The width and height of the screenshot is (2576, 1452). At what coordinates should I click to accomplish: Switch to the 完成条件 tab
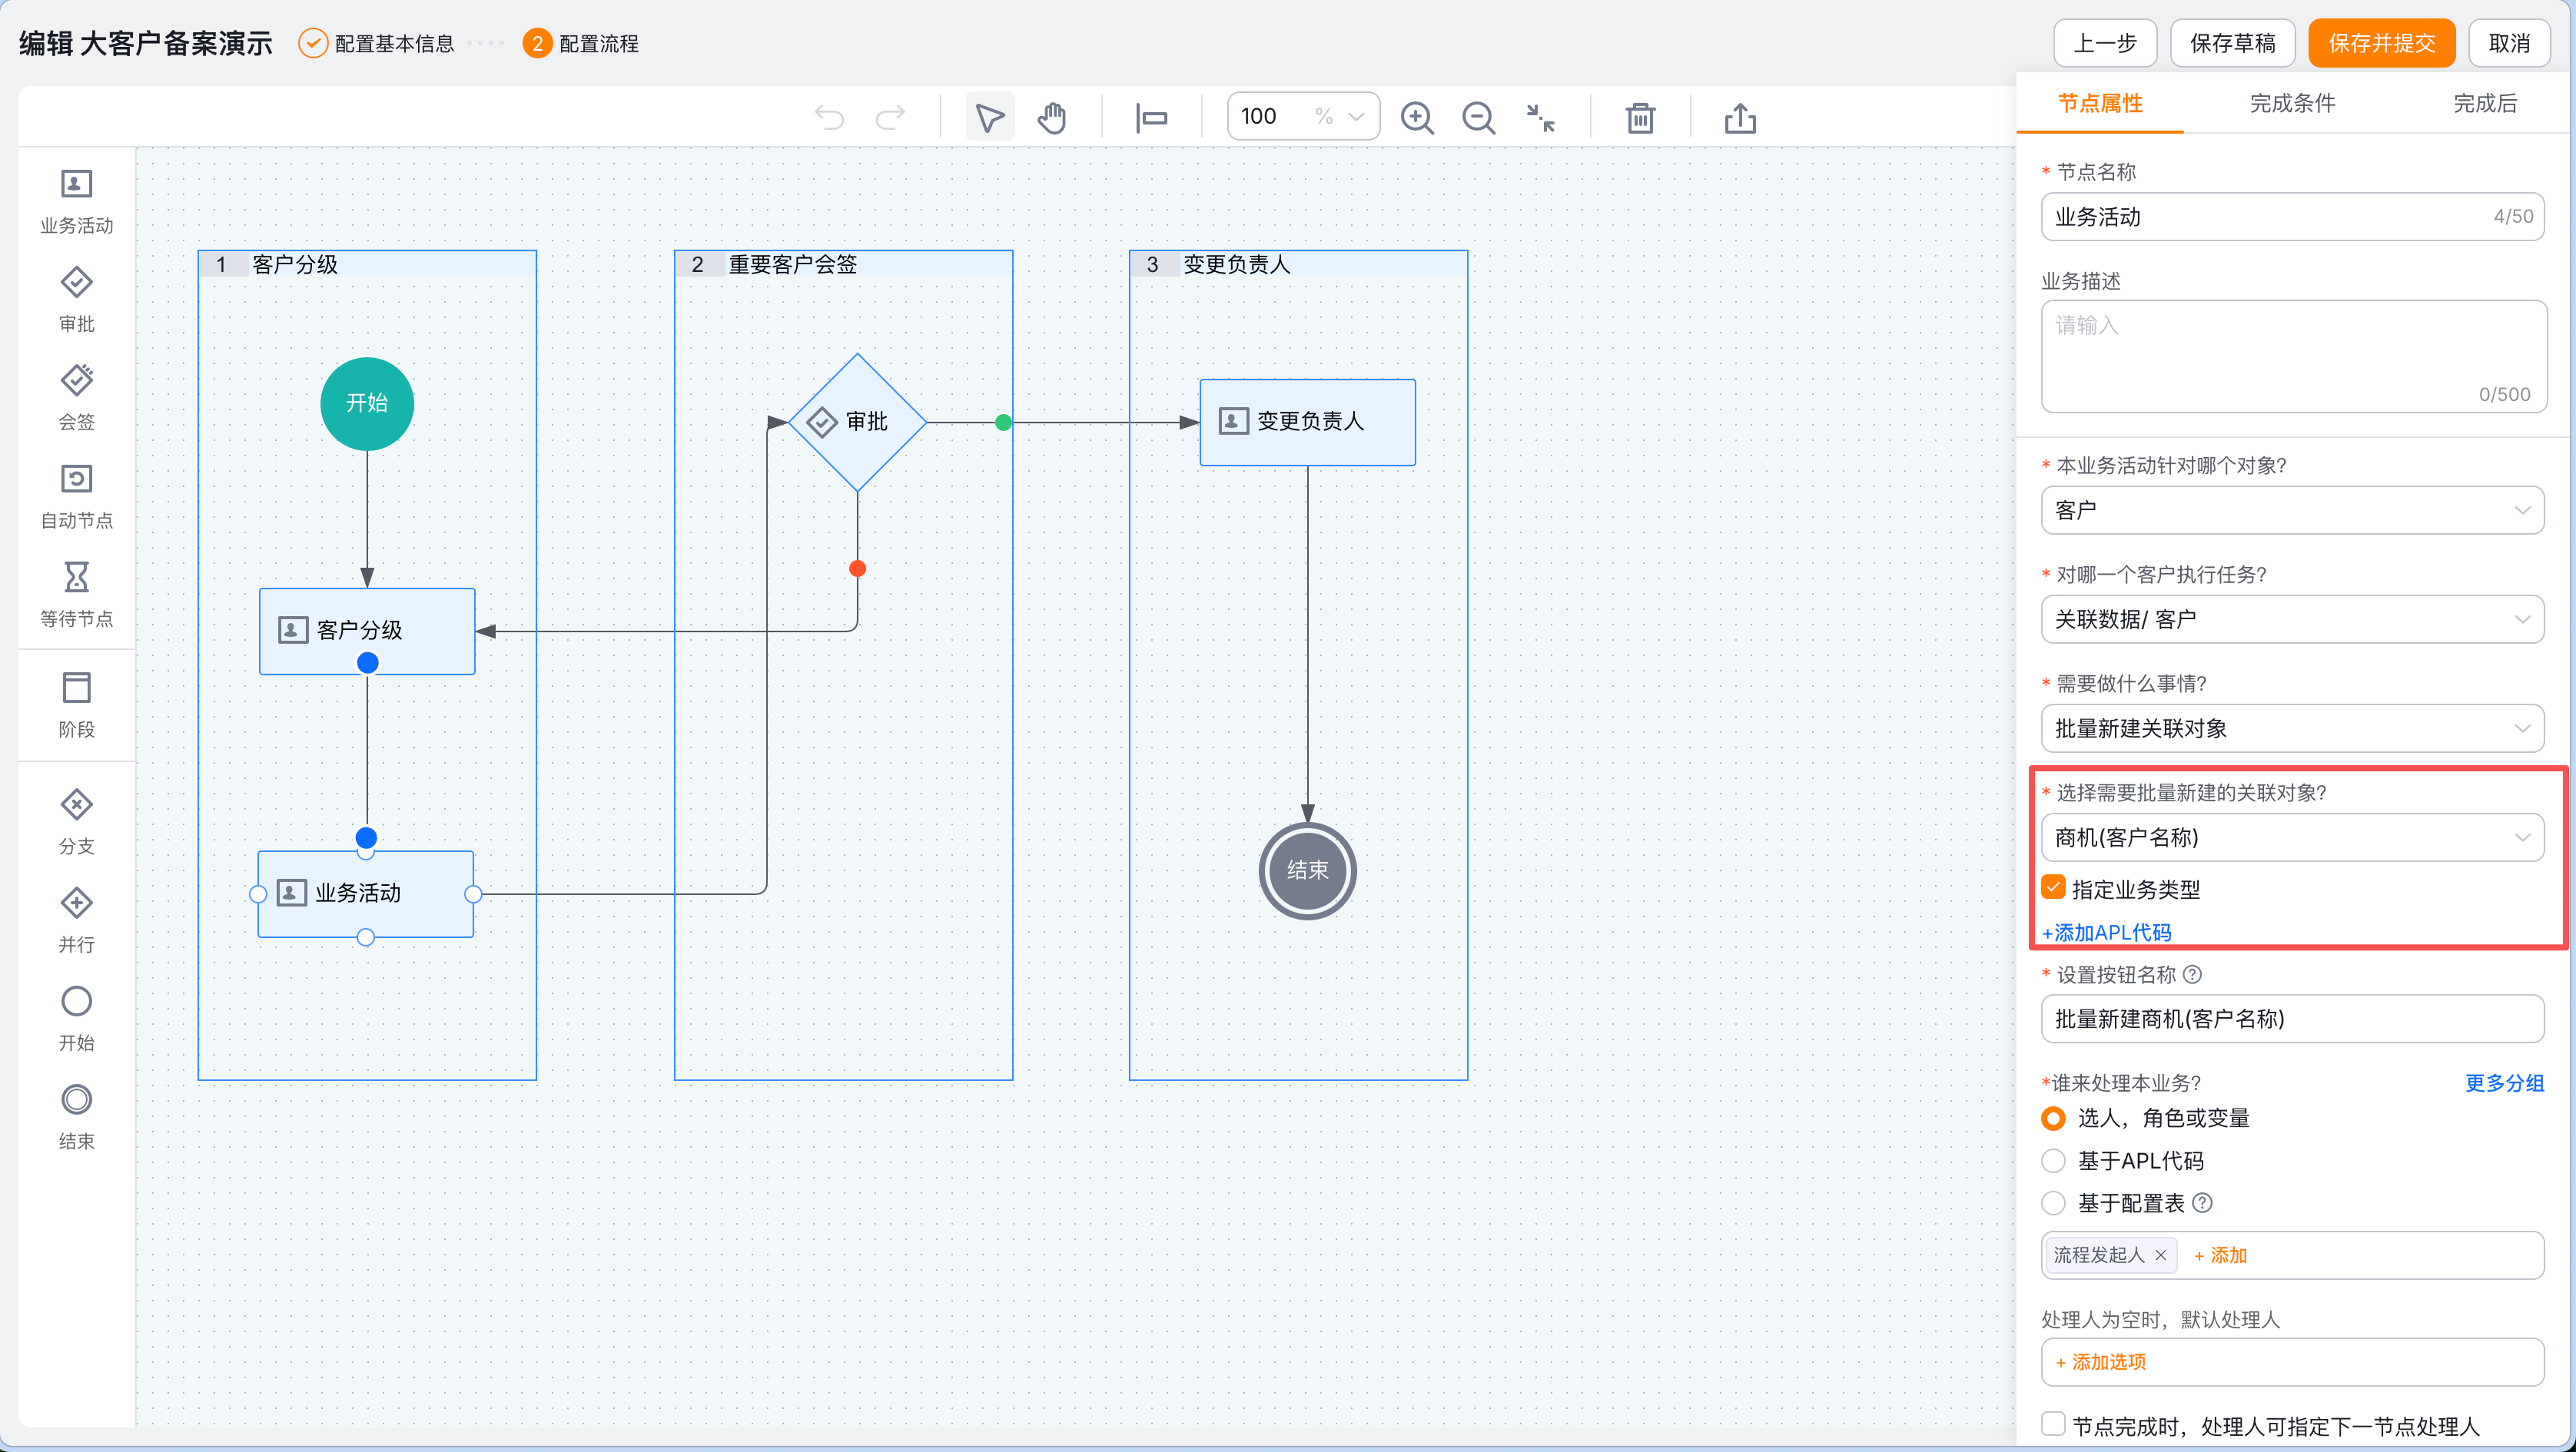click(x=2292, y=103)
